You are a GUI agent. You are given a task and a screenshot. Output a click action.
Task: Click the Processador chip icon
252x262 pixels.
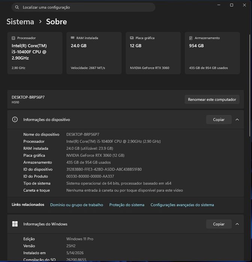(13, 38)
